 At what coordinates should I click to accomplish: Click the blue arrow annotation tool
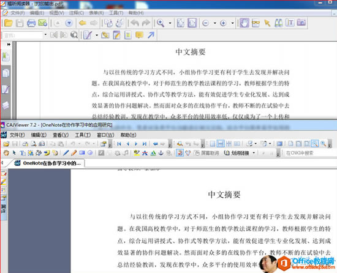coord(151,35)
